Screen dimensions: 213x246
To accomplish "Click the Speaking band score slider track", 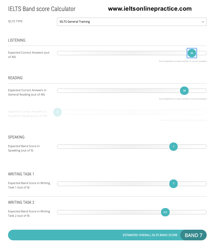I will pyautogui.click(x=113, y=146).
